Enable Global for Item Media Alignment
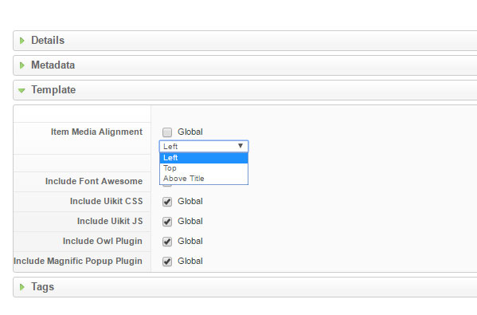 [x=167, y=132]
